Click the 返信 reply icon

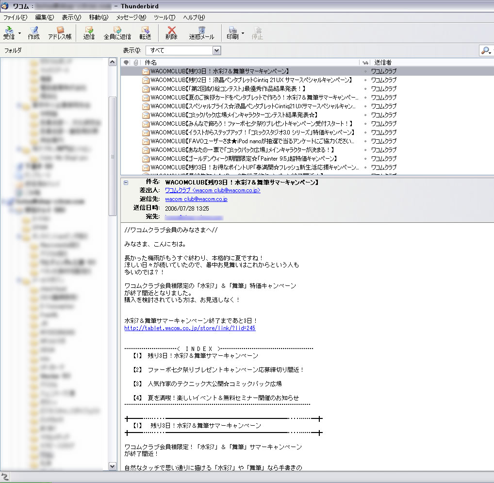pyautogui.click(x=89, y=33)
